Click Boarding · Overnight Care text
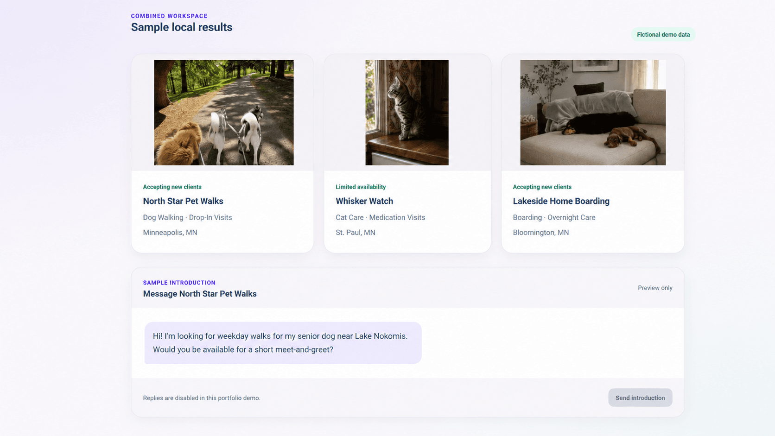Screen dimensions: 775x436 [x=554, y=217]
